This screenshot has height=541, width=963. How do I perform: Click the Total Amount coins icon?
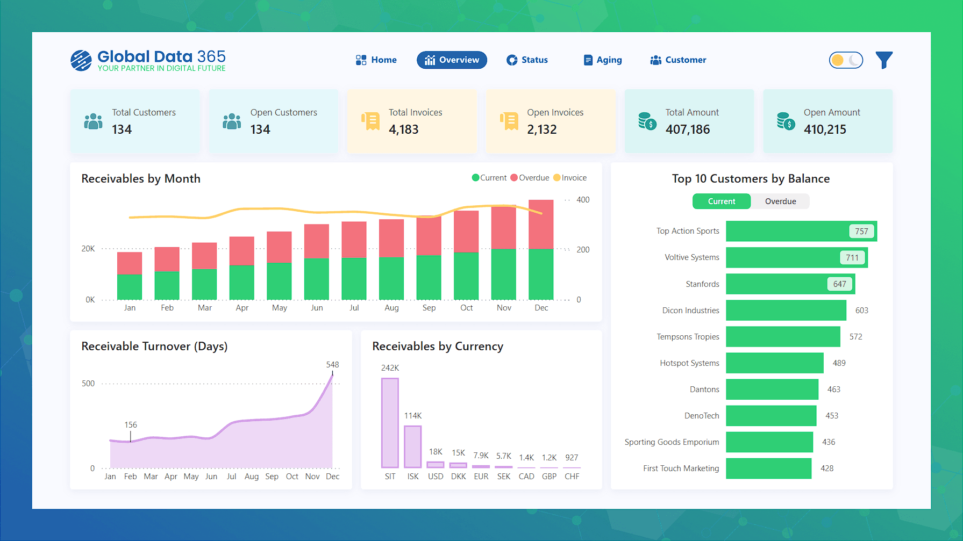point(647,121)
